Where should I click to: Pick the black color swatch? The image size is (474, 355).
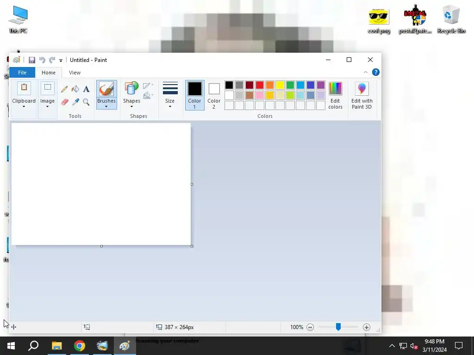tap(229, 85)
